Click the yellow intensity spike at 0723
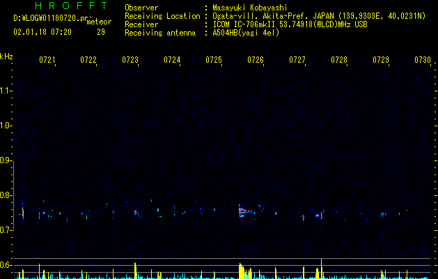The width and height of the screenshot is (438, 279). coord(135,271)
